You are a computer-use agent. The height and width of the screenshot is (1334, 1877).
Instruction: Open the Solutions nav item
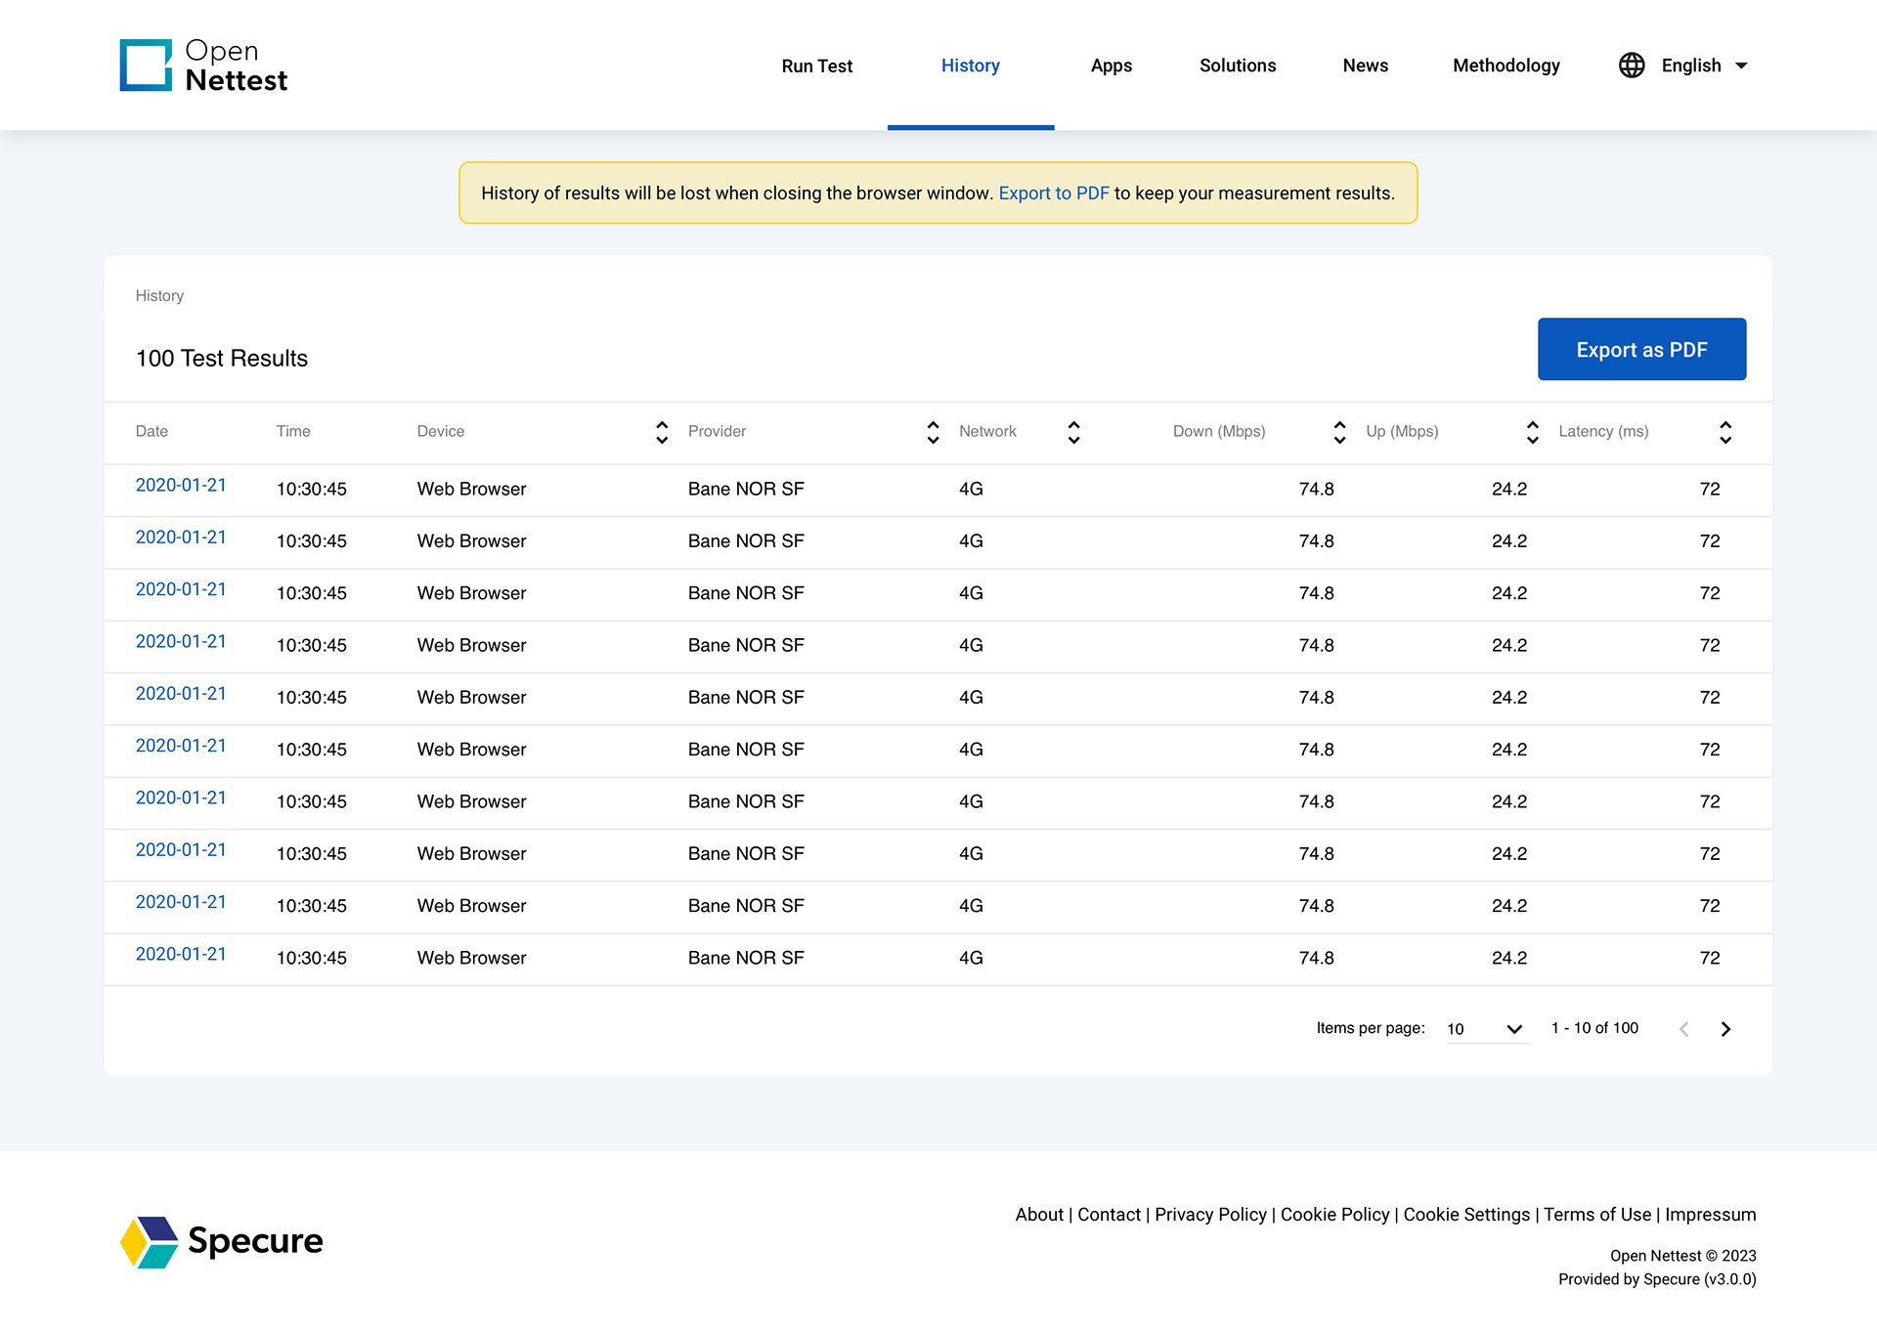point(1237,65)
